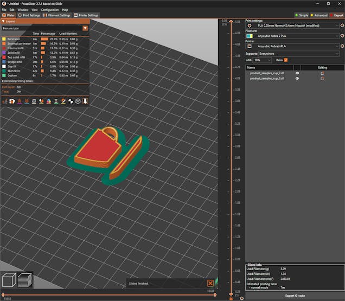Image resolution: width=345 pixels, height=301 pixels.
Task: Click edit icon for product_samples_cup_3.stl
Action: click(x=322, y=79)
